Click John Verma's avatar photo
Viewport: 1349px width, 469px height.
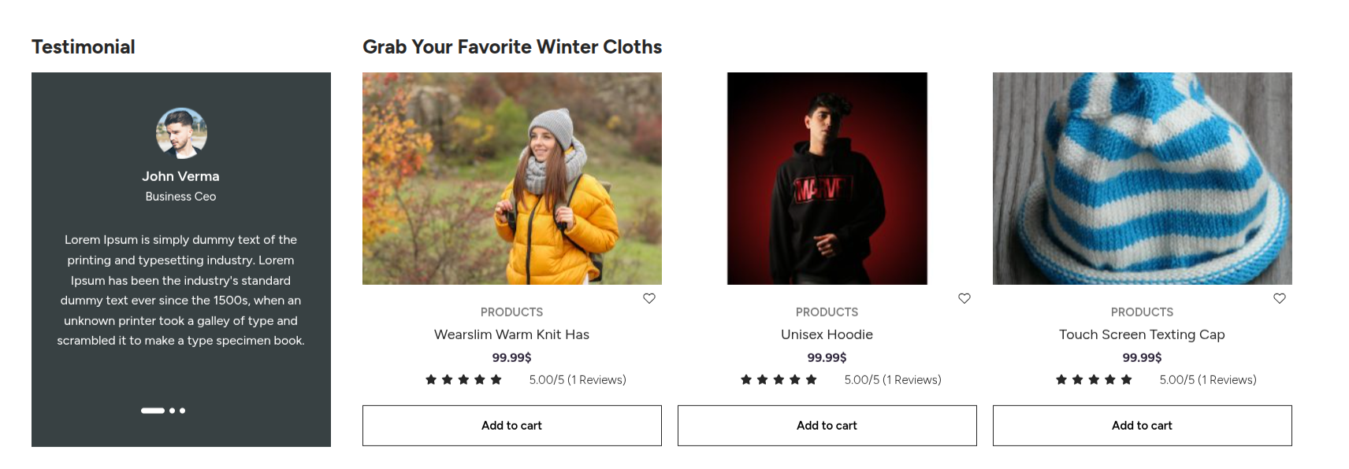(x=181, y=133)
